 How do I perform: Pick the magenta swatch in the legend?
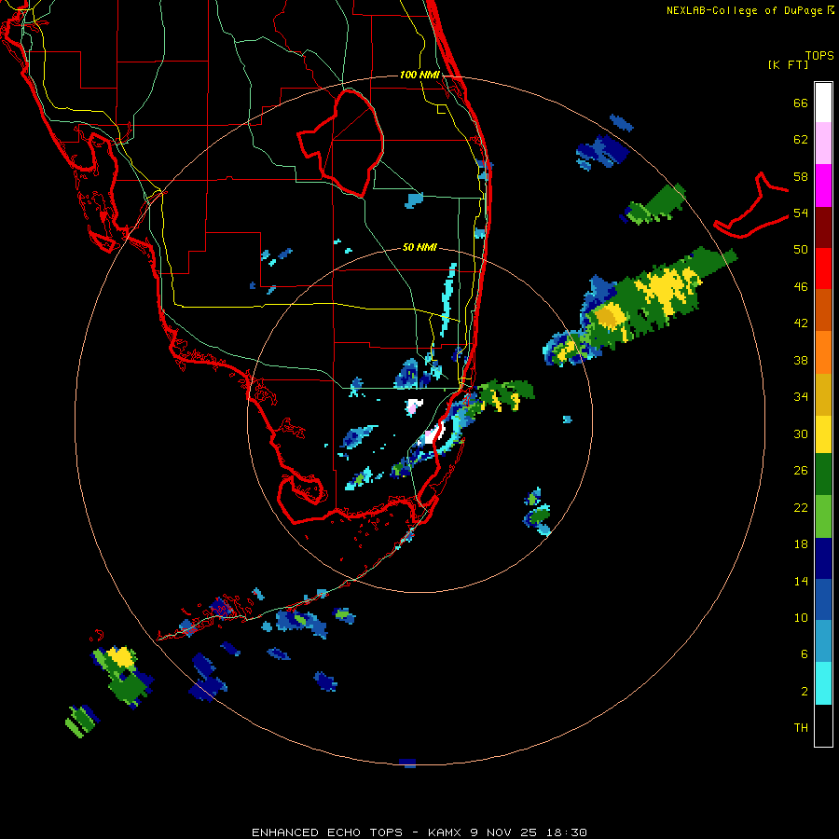[823, 186]
